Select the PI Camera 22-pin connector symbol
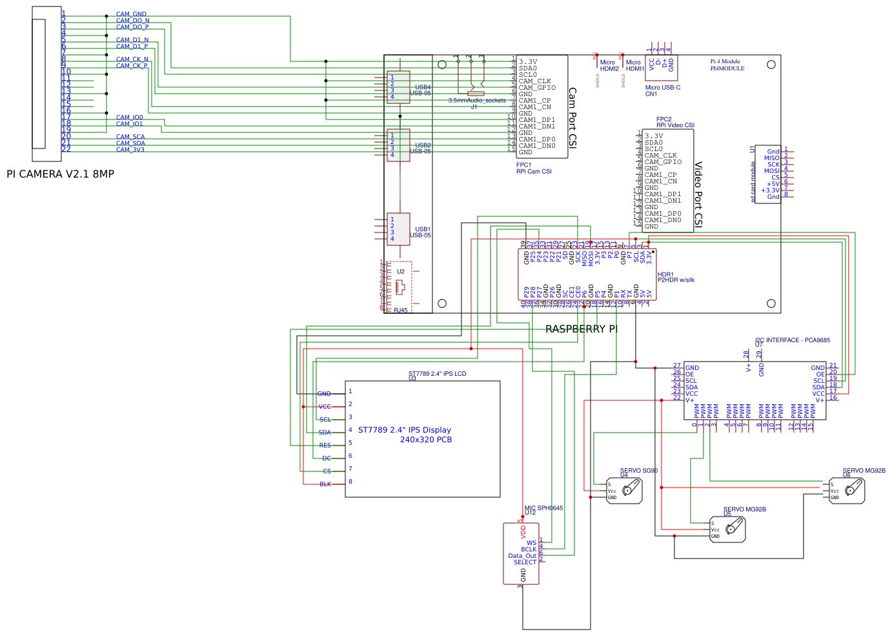Screen dimensions: 894x636 point(47,84)
